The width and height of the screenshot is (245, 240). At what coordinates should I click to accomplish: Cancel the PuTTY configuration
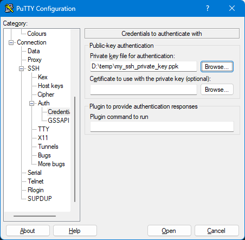217,231
